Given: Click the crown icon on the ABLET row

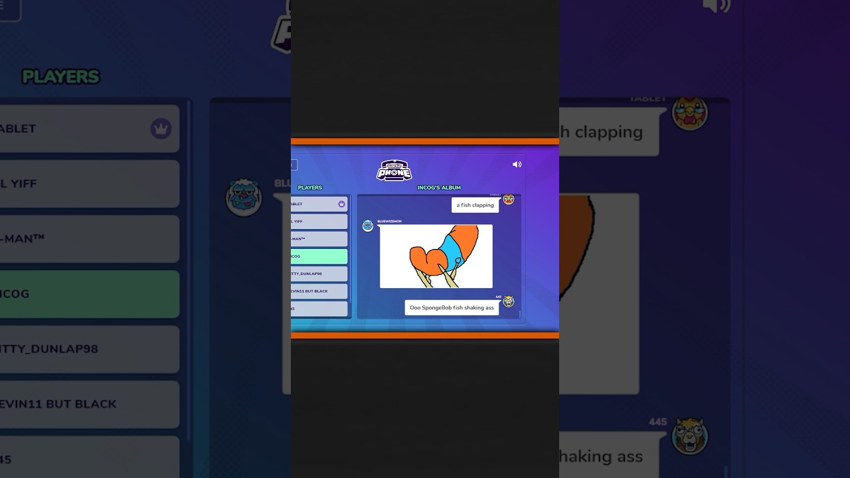Looking at the screenshot, I should (x=341, y=204).
